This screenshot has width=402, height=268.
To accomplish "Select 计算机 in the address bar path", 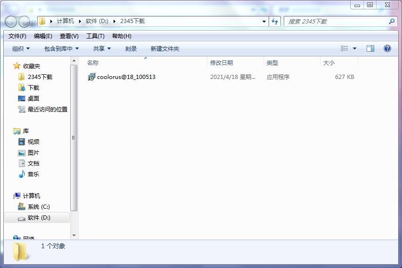I will pos(66,21).
